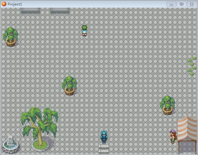The width and height of the screenshot is (198, 155).
Task: Click the shaded ground beneath market stall
Action: [x=188, y=146]
